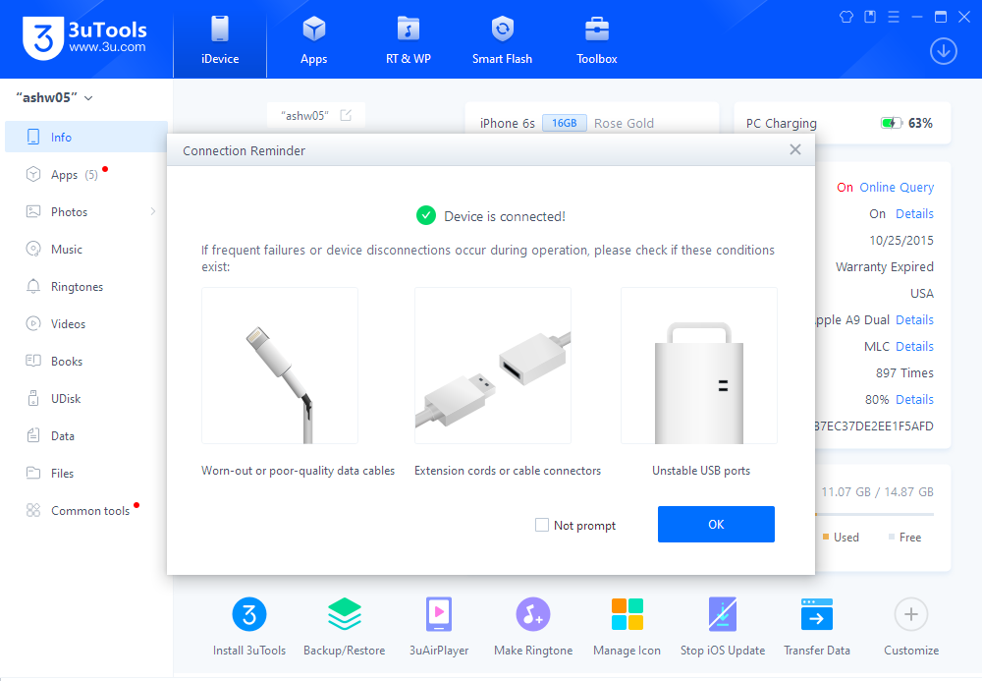This screenshot has height=681, width=982.
Task: Open Files in the sidebar
Action: click(86, 473)
